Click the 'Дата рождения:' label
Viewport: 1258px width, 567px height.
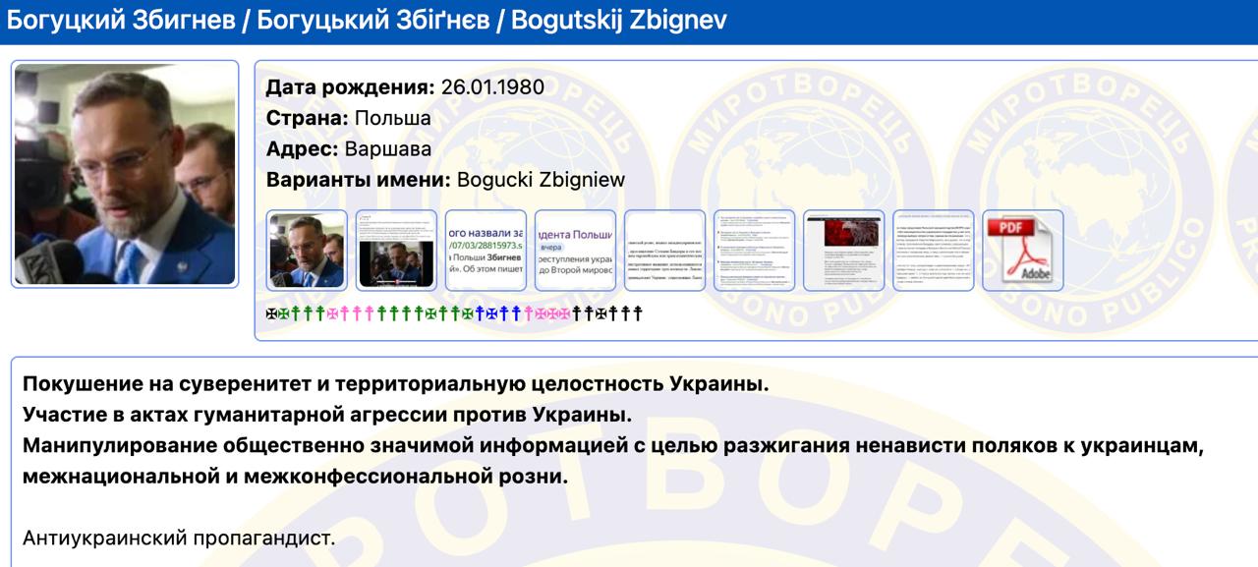(x=350, y=86)
